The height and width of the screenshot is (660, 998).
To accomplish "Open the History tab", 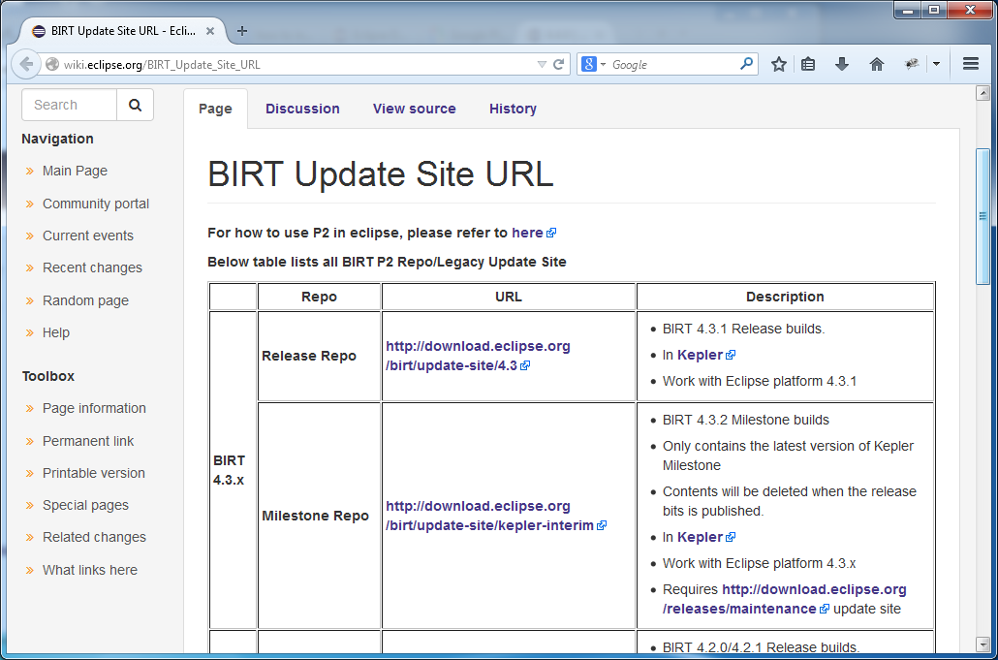I will coord(513,109).
